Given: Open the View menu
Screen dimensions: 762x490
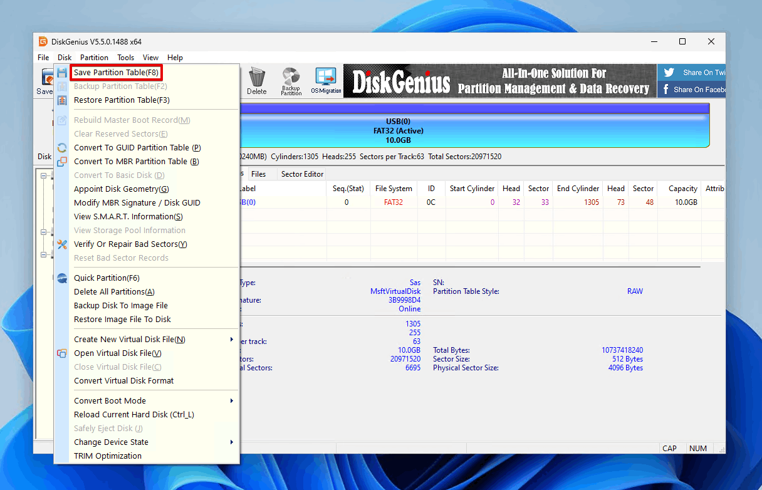Looking at the screenshot, I should (x=150, y=58).
